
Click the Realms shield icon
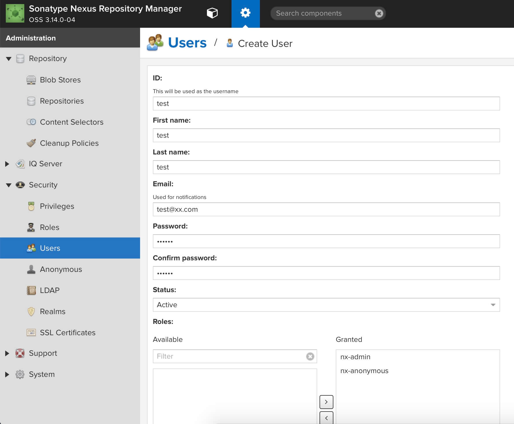coord(31,311)
